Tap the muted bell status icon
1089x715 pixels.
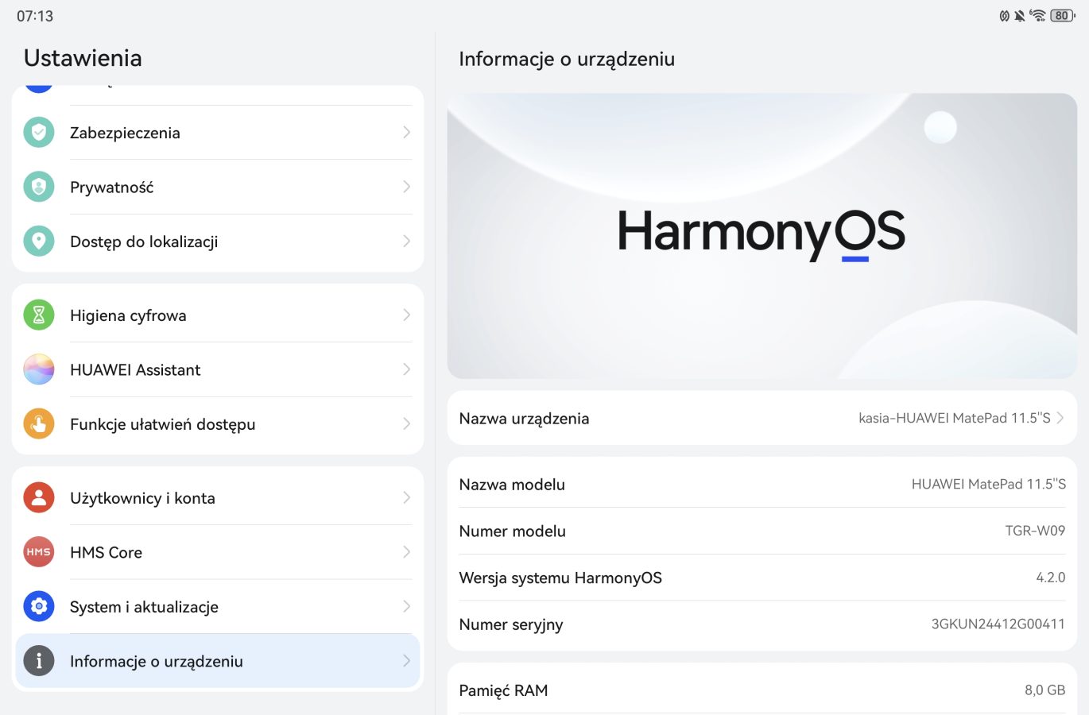point(1020,16)
